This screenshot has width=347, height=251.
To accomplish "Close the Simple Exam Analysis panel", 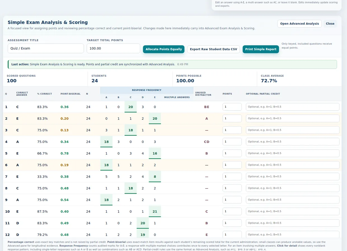I will click(x=330, y=24).
